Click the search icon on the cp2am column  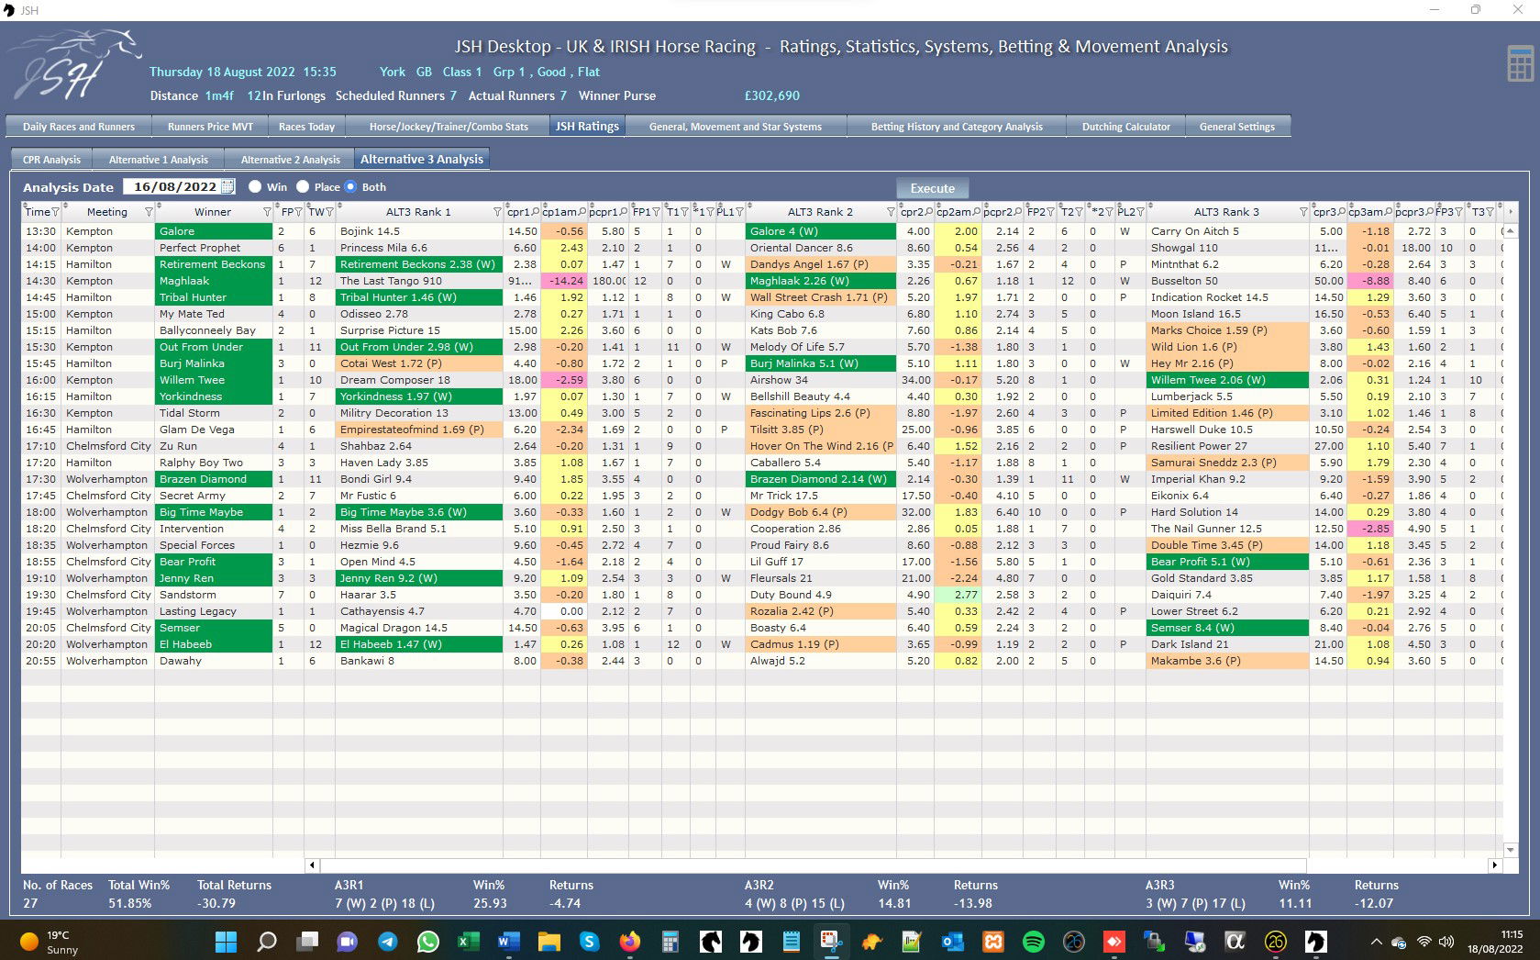coord(976,212)
